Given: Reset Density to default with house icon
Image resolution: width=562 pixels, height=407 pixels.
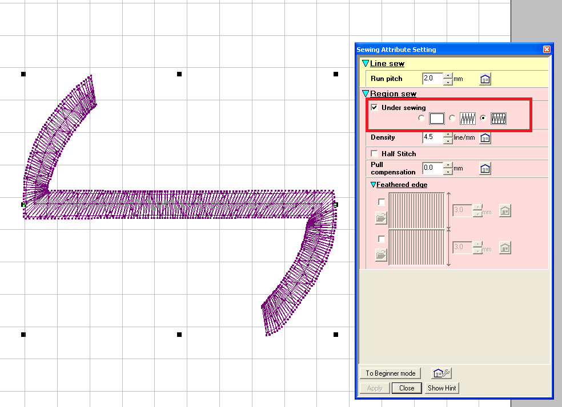Looking at the screenshot, I should coord(485,138).
